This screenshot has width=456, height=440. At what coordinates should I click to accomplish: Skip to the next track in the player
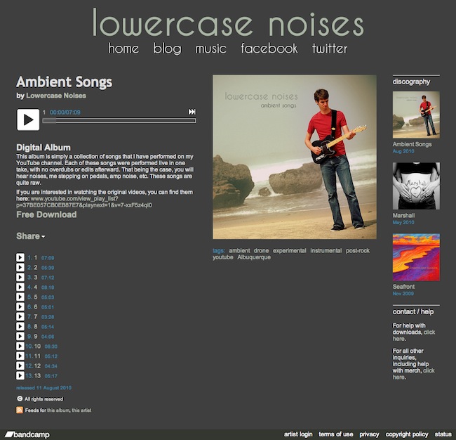(x=192, y=112)
